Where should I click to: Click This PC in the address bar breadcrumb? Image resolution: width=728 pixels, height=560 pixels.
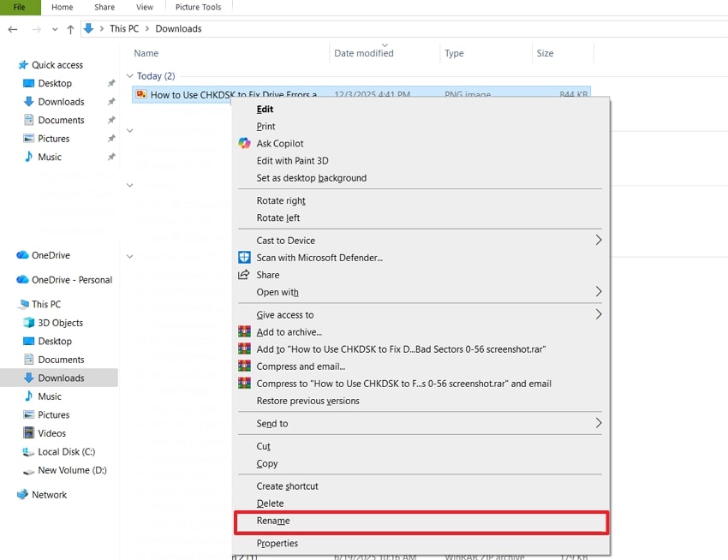(124, 28)
